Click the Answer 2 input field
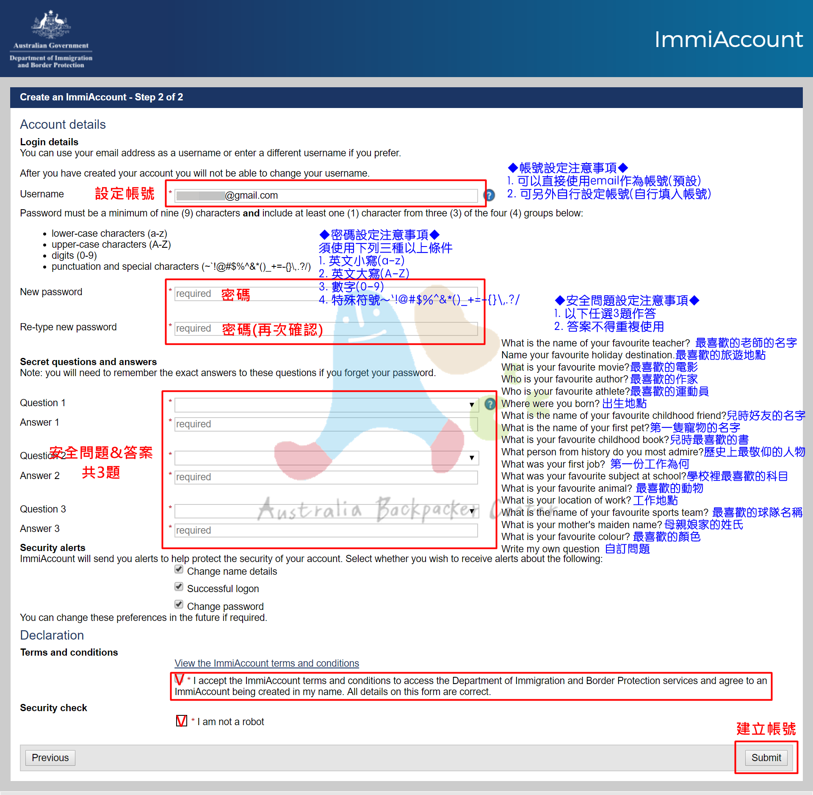The width and height of the screenshot is (813, 795). click(x=326, y=477)
